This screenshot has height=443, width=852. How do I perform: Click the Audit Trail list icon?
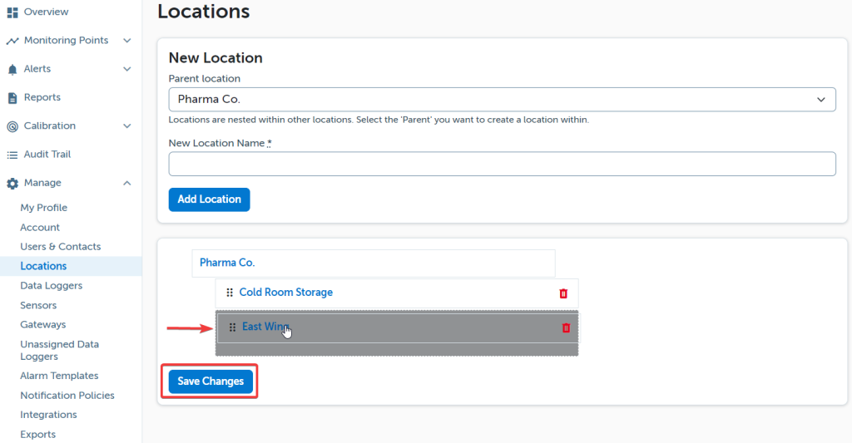click(x=12, y=155)
